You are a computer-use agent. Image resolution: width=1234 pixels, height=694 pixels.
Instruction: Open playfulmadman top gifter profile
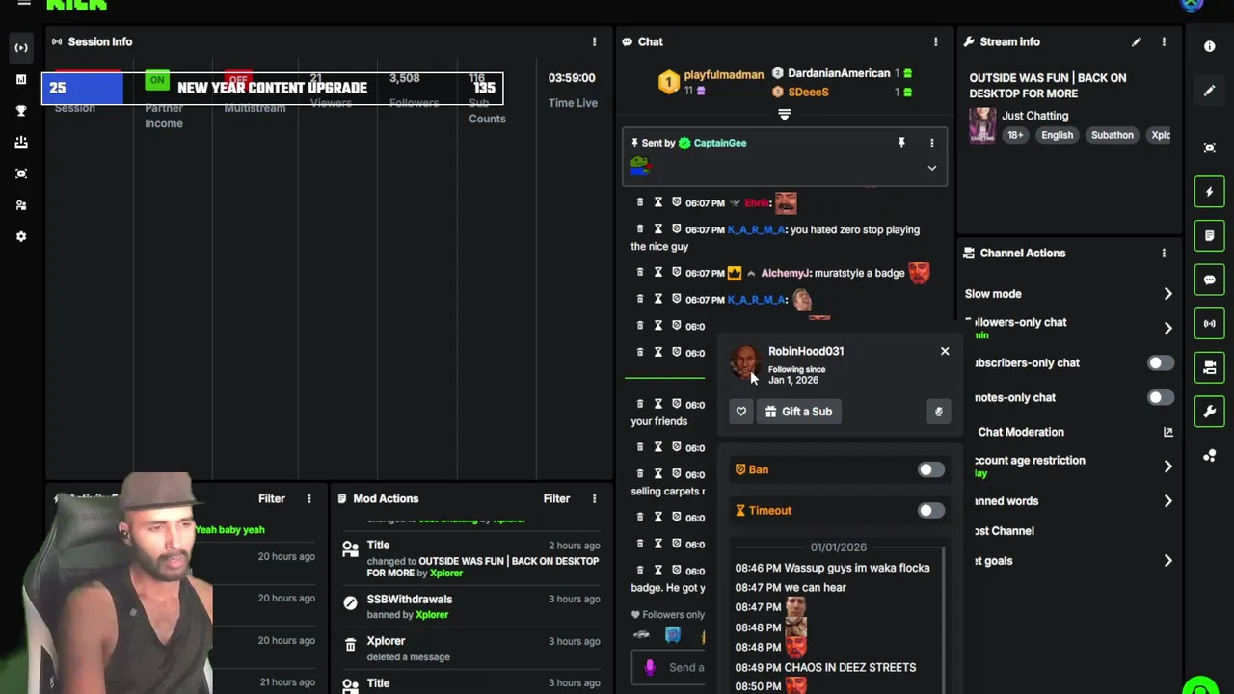click(724, 74)
